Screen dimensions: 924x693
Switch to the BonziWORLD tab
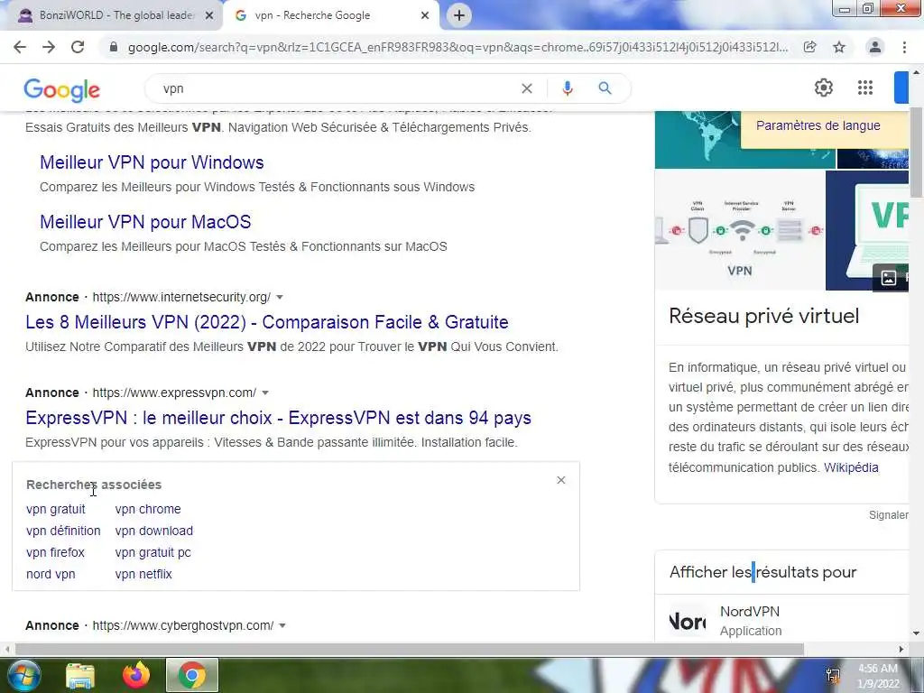(116, 15)
